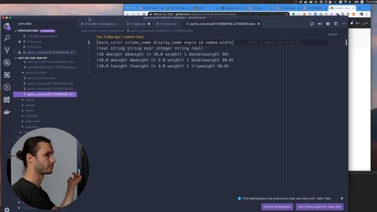The height and width of the screenshot is (212, 377).
Task: Click the breadcrumb file name parts_columns data
Action: (x=160, y=31)
